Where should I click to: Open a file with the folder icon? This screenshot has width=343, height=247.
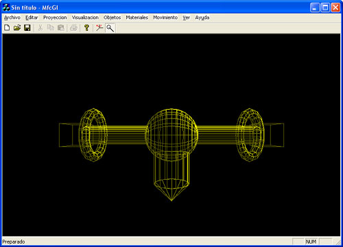[x=17, y=28]
